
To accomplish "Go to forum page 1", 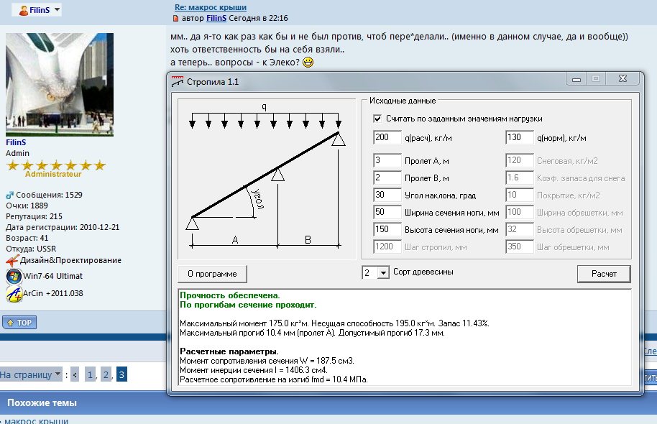I will 90,374.
